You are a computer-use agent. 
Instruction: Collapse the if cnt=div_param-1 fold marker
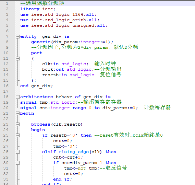click(x=18, y=163)
